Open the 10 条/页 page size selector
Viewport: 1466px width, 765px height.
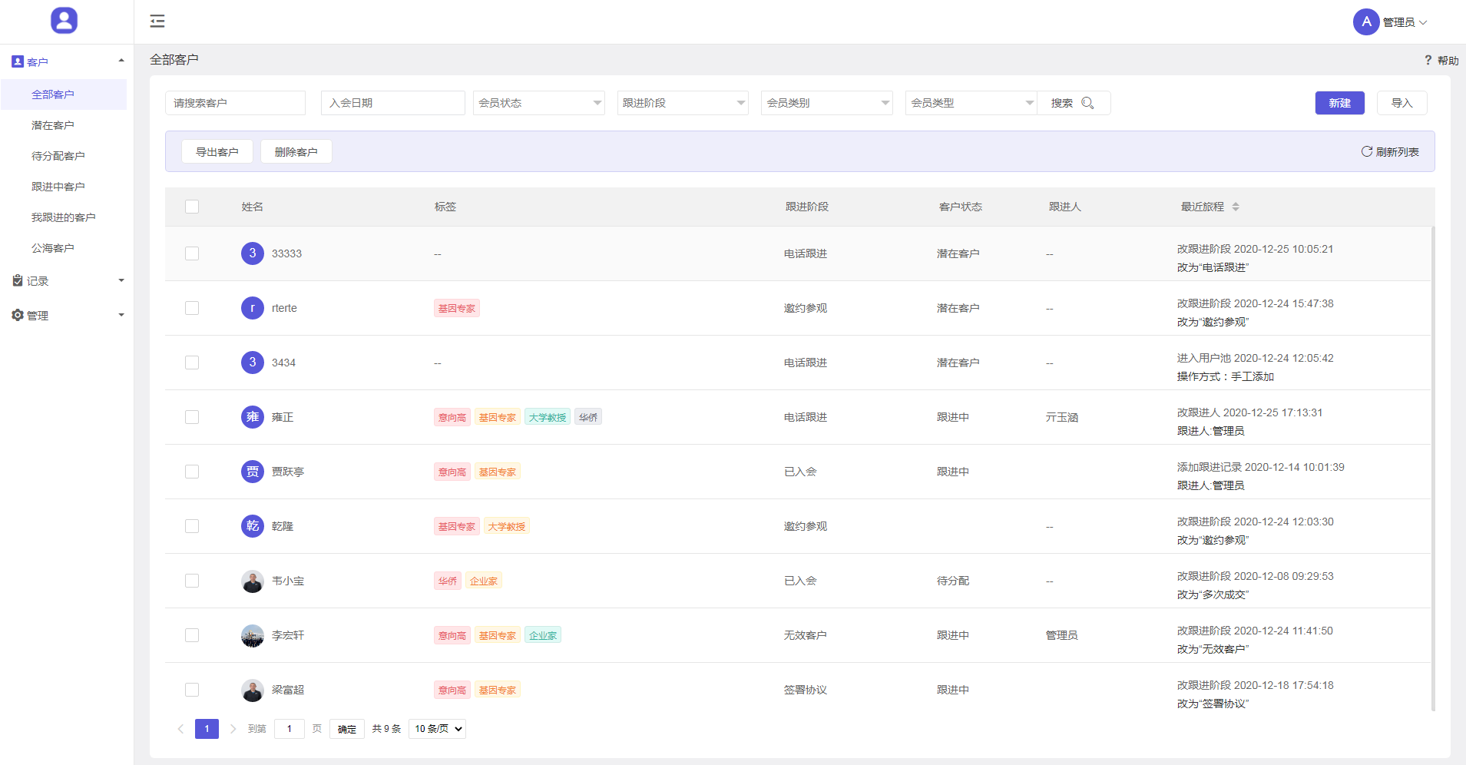click(x=438, y=729)
